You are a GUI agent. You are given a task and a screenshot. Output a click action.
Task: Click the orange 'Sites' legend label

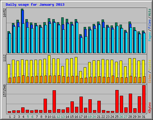[x=150, y=79]
